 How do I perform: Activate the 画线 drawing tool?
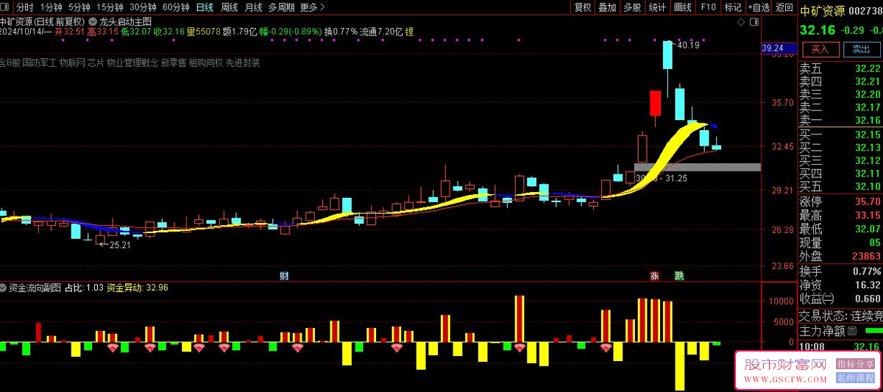click(x=683, y=7)
